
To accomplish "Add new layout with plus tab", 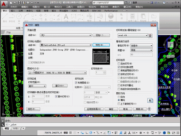I will click(x=23, y=128).
